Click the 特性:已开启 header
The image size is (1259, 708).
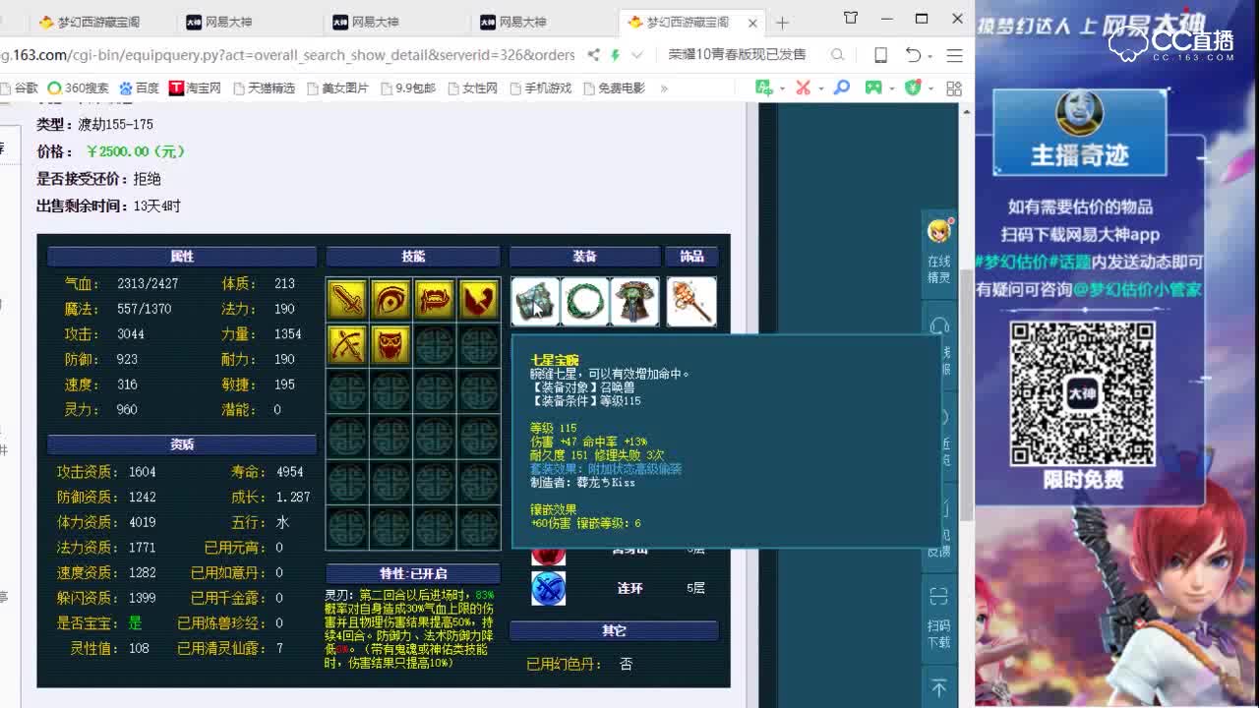point(413,573)
